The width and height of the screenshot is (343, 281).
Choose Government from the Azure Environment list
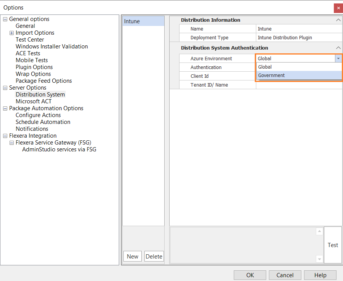tap(299, 75)
